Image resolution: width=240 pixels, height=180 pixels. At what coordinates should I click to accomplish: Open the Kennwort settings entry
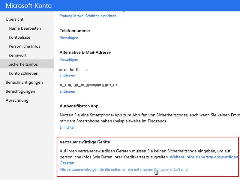click(18, 55)
